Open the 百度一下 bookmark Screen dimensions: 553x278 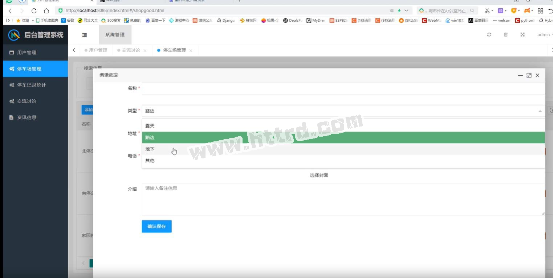(155, 21)
